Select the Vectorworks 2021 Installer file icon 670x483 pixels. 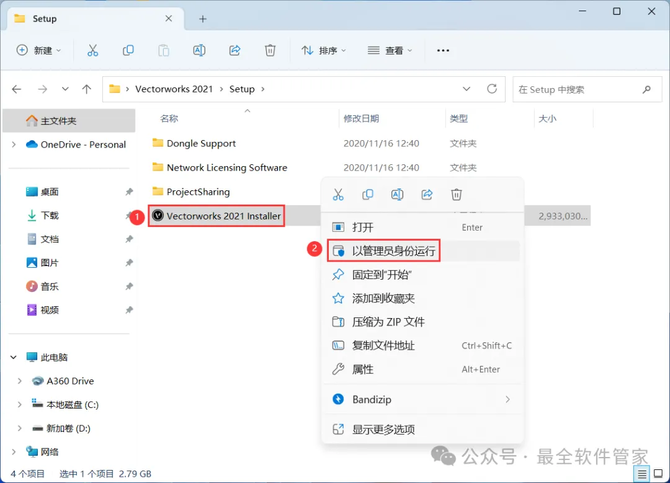pyautogui.click(x=158, y=216)
